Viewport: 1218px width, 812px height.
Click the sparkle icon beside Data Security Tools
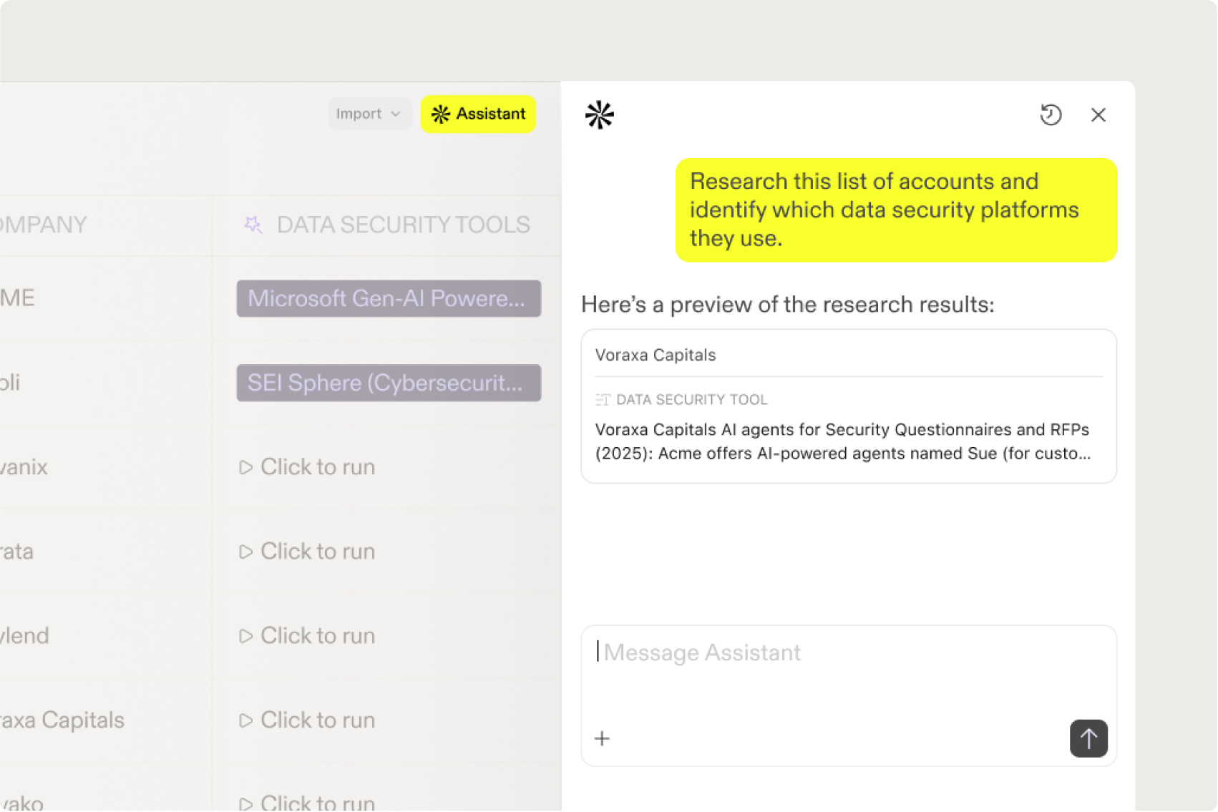pos(253,225)
